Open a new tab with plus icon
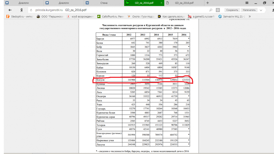 [207, 3]
